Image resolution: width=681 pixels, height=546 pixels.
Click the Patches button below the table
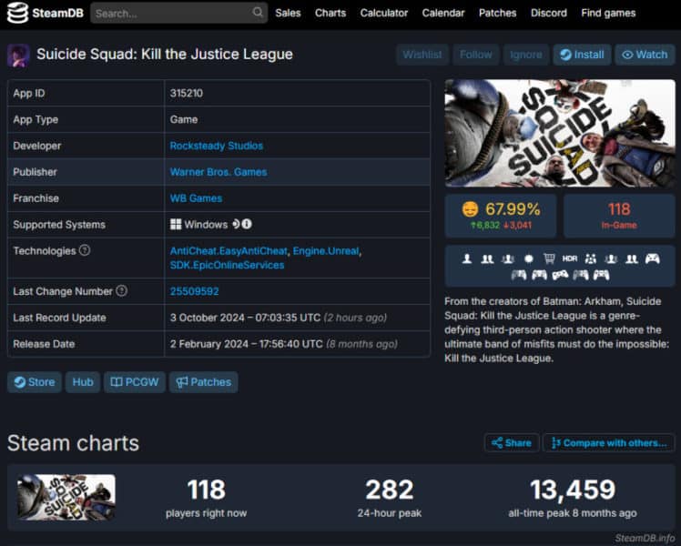204,382
